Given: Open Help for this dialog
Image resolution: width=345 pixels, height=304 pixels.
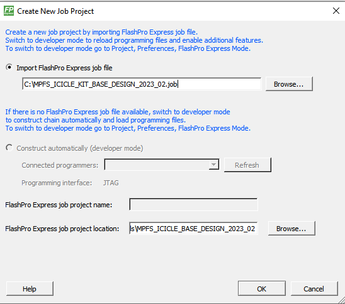Looking at the screenshot, I should (30, 289).
